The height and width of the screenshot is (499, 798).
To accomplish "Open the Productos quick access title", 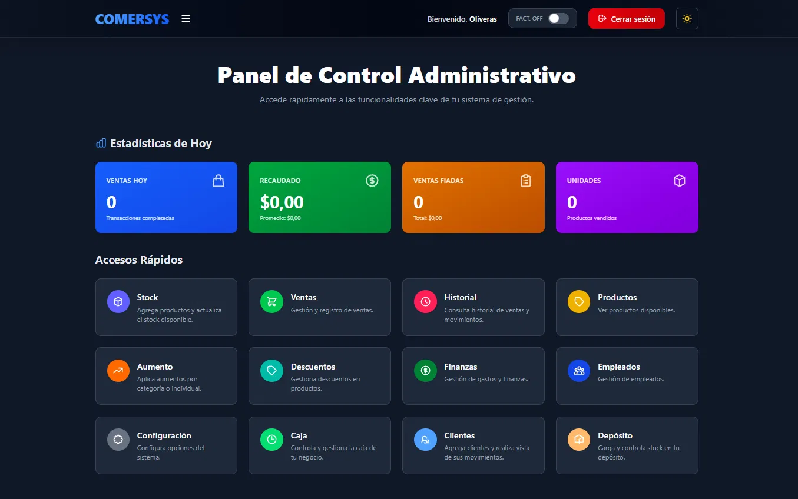I will click(x=617, y=297).
